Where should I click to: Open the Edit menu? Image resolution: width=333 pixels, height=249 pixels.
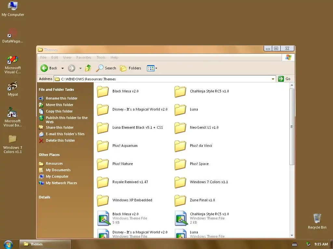55,57
